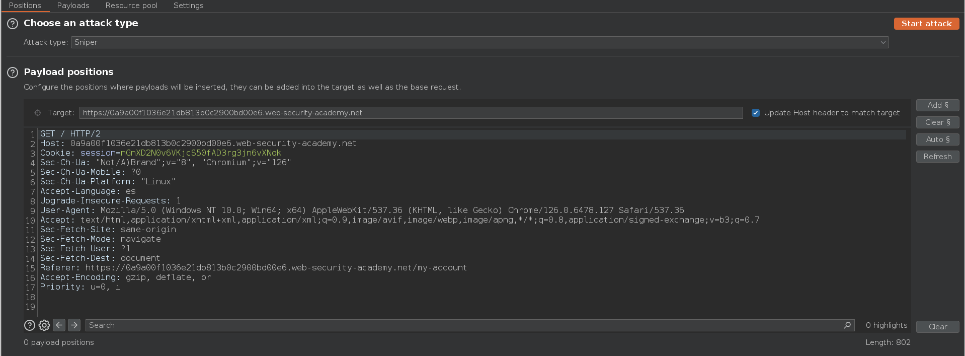Open help icon beside search bar
This screenshot has height=356, width=965.
click(x=30, y=325)
